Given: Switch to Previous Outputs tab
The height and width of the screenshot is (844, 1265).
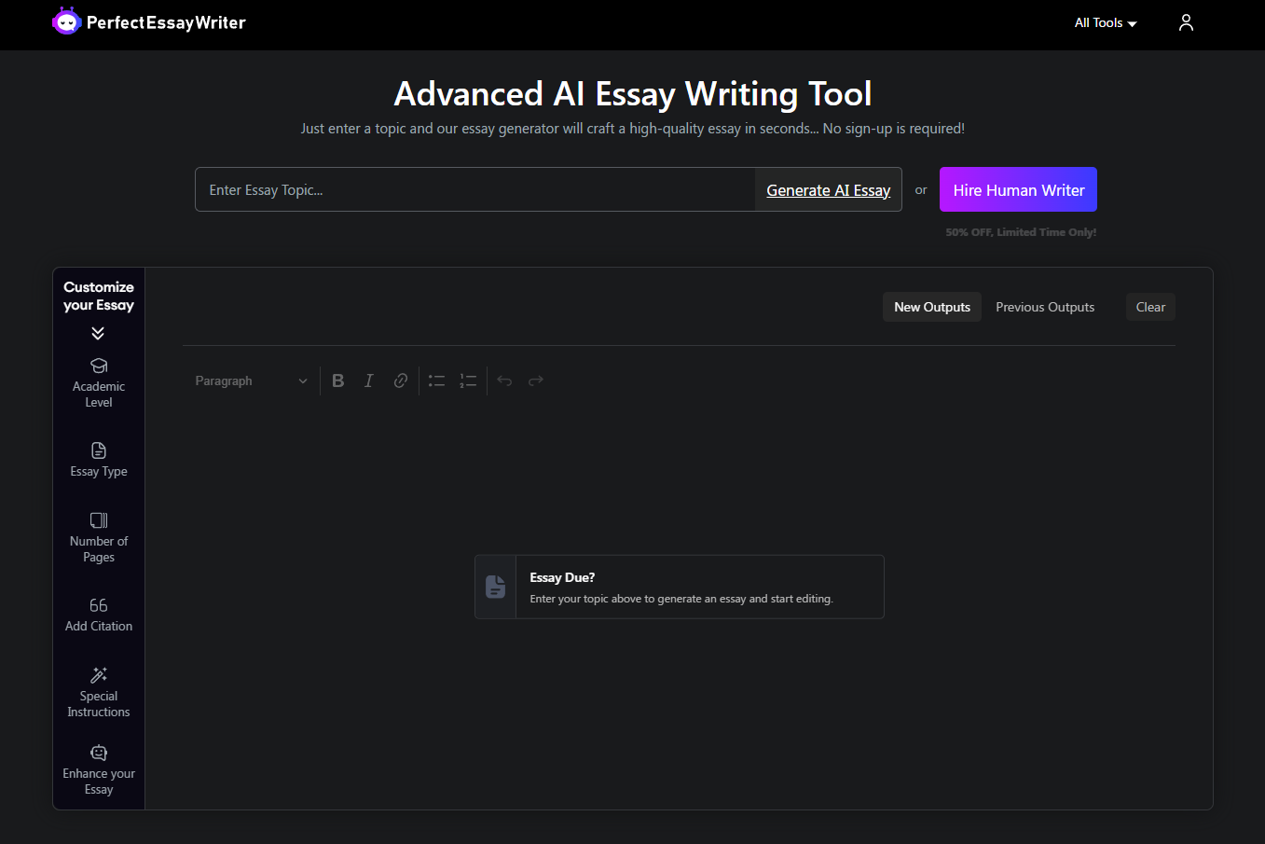Looking at the screenshot, I should click(x=1045, y=307).
